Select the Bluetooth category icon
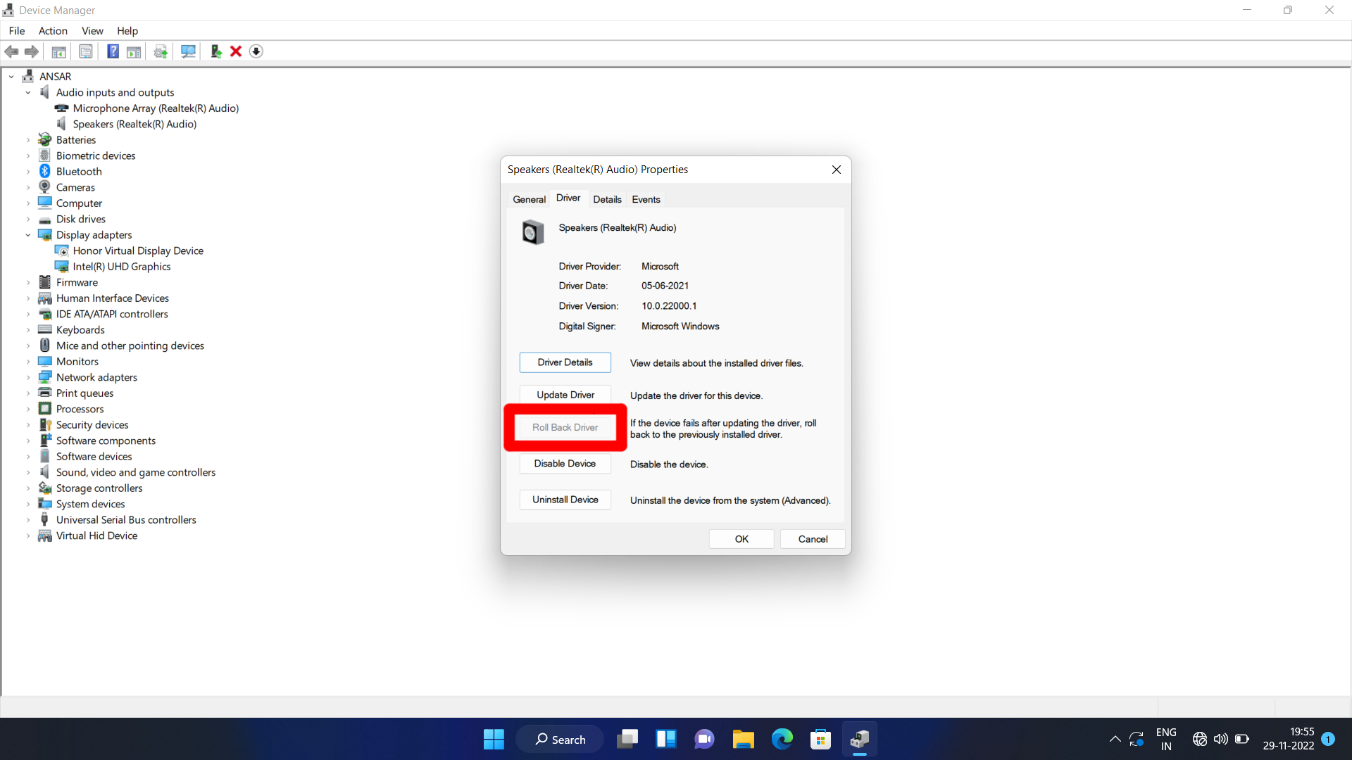Viewport: 1352px width, 760px height. (x=44, y=171)
